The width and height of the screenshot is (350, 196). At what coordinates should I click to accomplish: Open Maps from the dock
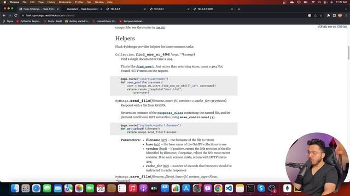pos(68,188)
